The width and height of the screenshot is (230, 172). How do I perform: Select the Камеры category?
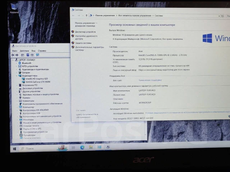tap(26, 98)
